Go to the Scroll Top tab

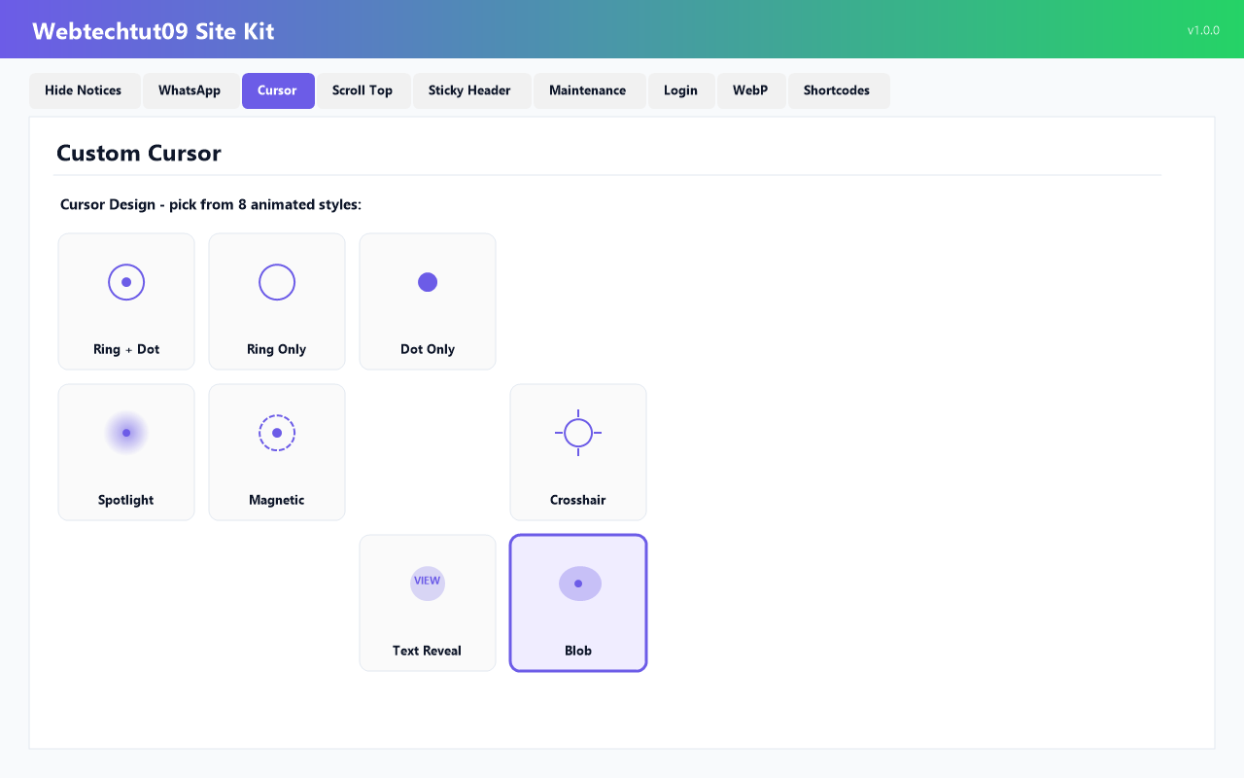(363, 90)
